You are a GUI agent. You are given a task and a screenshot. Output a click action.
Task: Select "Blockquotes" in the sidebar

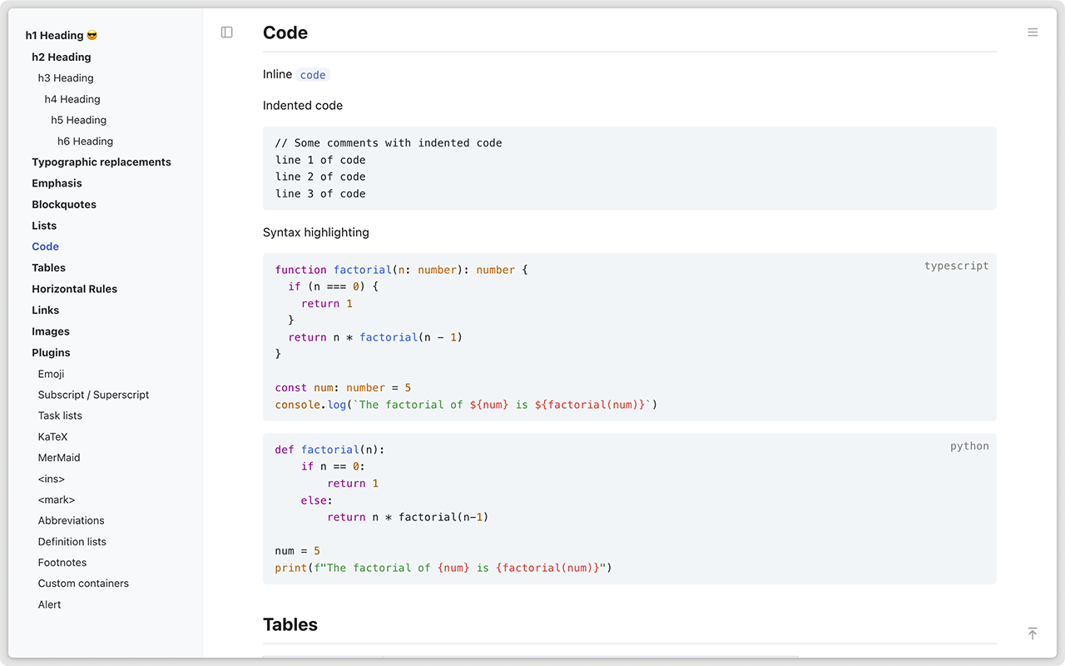63,204
